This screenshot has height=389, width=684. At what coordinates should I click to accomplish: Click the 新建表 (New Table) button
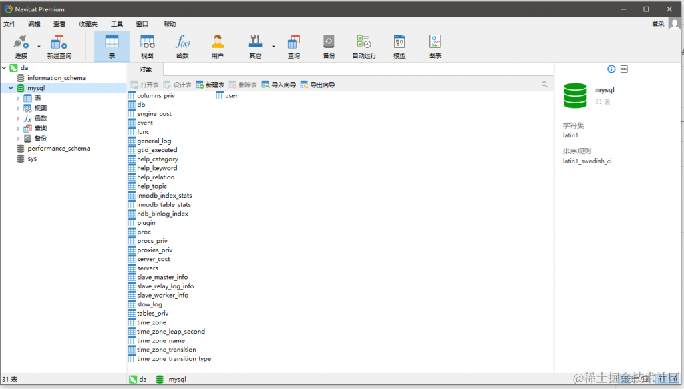tap(210, 85)
